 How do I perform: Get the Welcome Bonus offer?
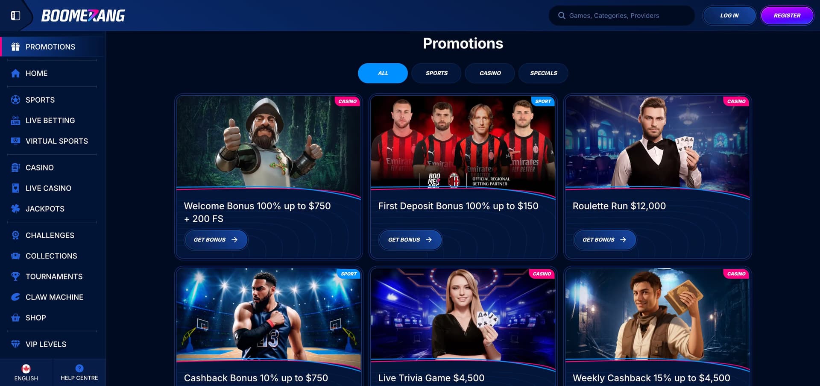tap(216, 240)
